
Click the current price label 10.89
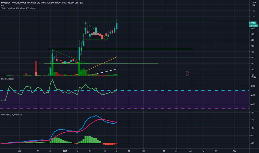click(x=253, y=23)
